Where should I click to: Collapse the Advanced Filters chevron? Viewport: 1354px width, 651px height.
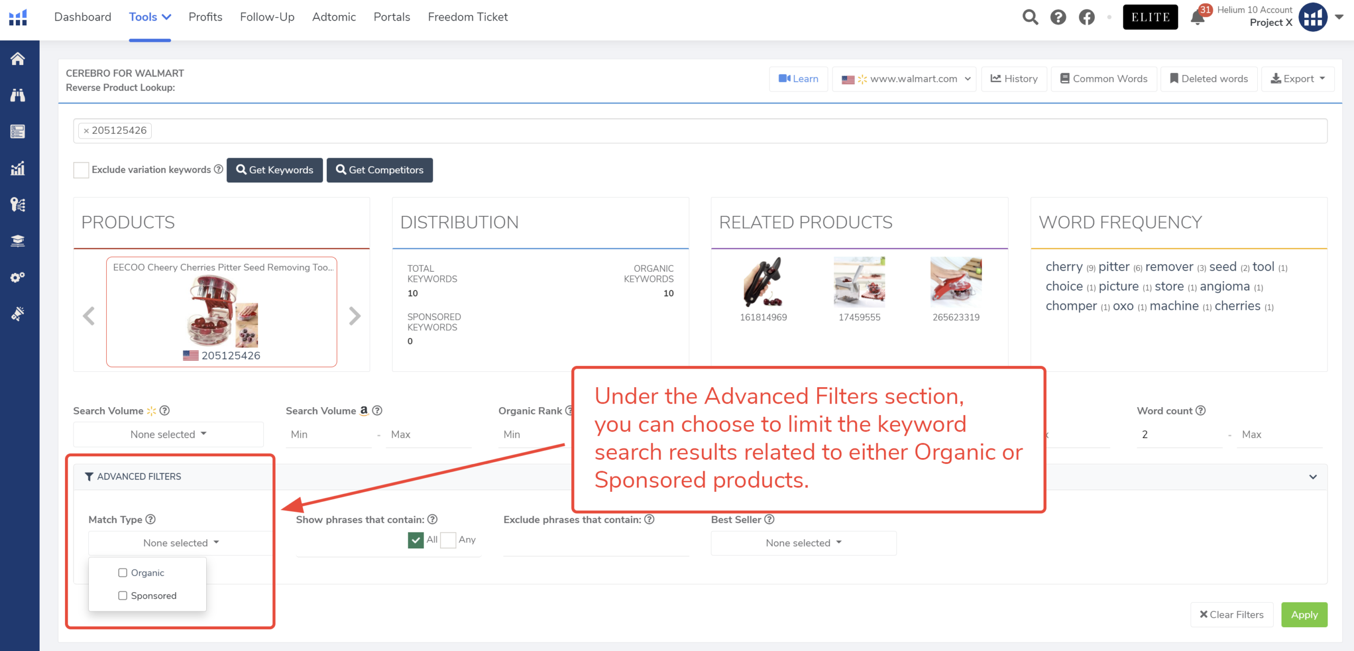click(x=1313, y=477)
